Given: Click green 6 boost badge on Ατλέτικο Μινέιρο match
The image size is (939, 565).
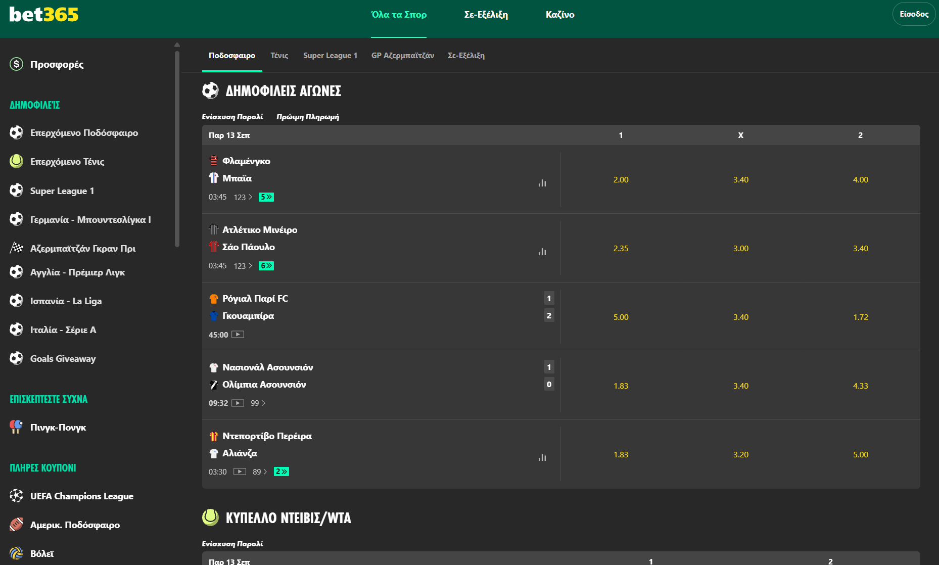Looking at the screenshot, I should point(266,266).
